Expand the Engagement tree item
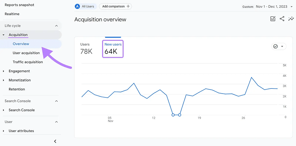Viewport: 296px width, 146px height. click(x=4, y=71)
